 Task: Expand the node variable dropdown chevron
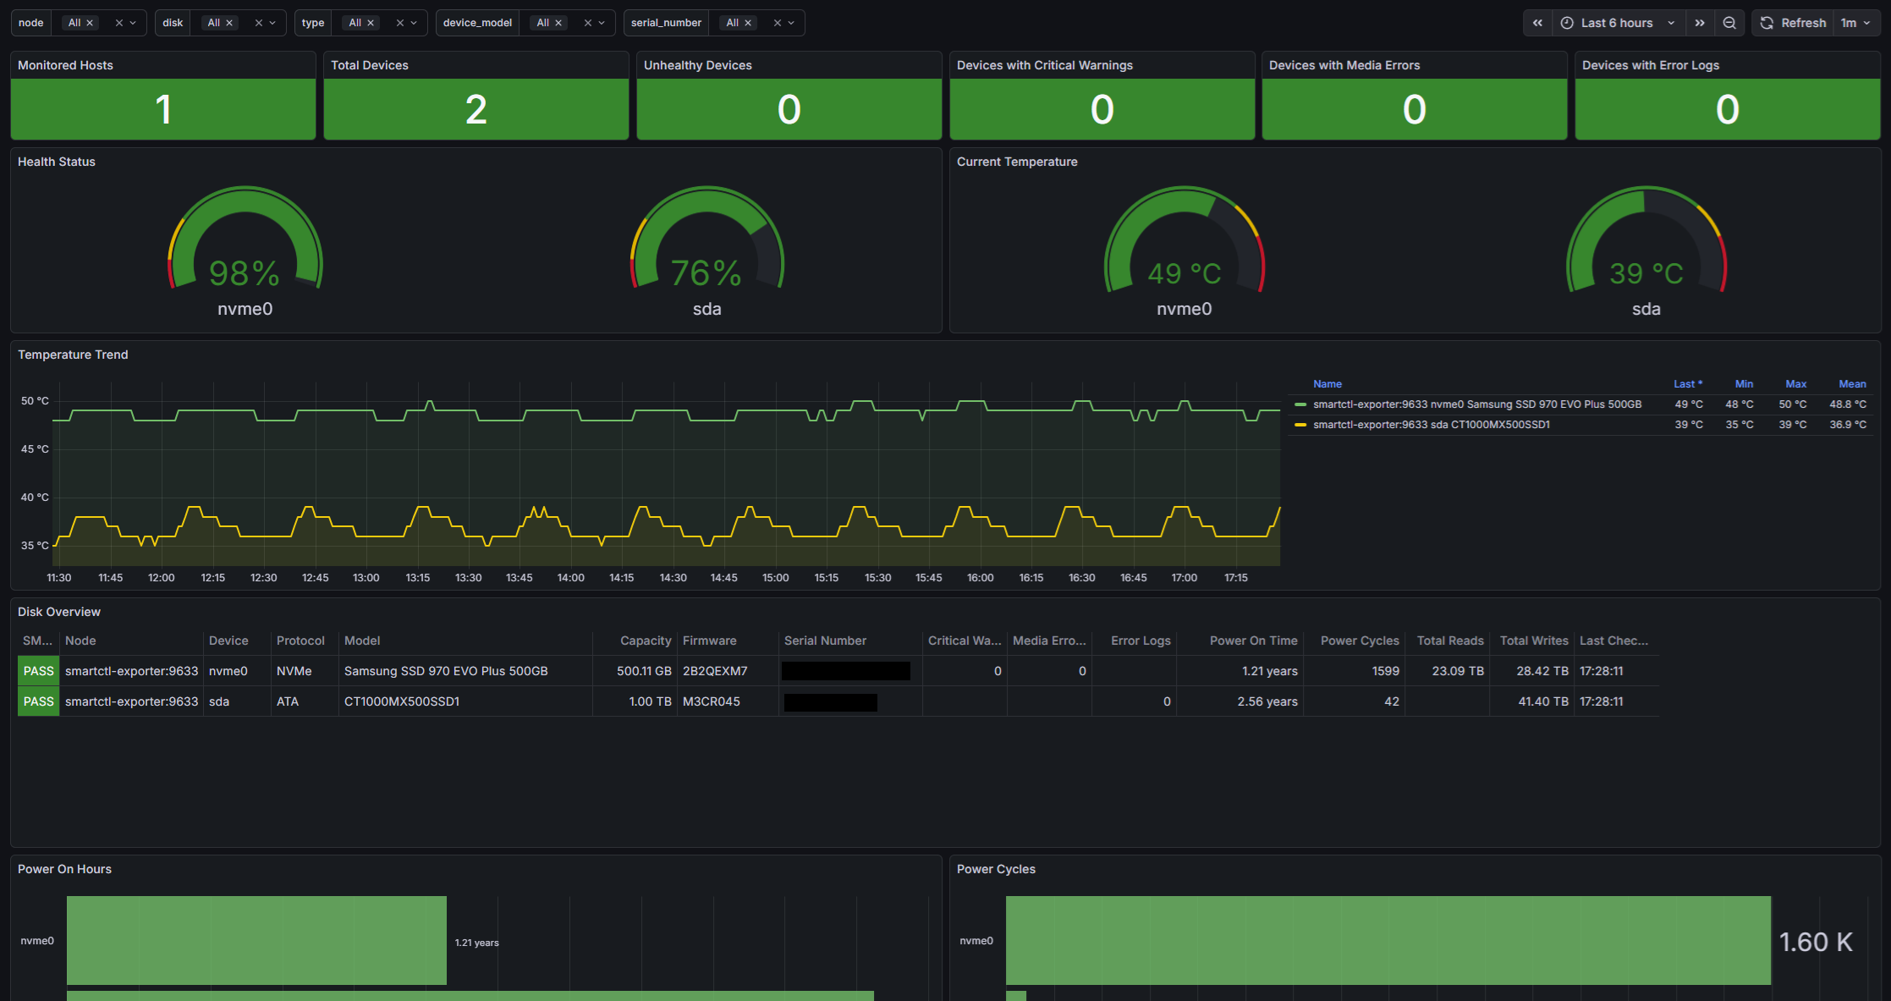133,23
